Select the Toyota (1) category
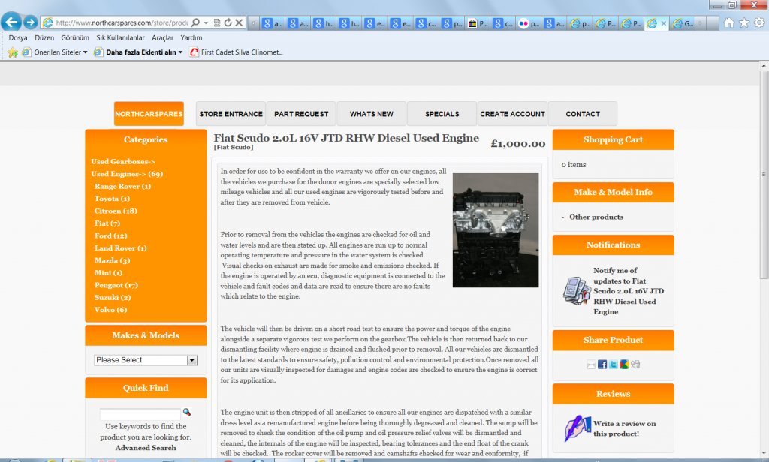The width and height of the screenshot is (769, 462). pyautogui.click(x=113, y=199)
